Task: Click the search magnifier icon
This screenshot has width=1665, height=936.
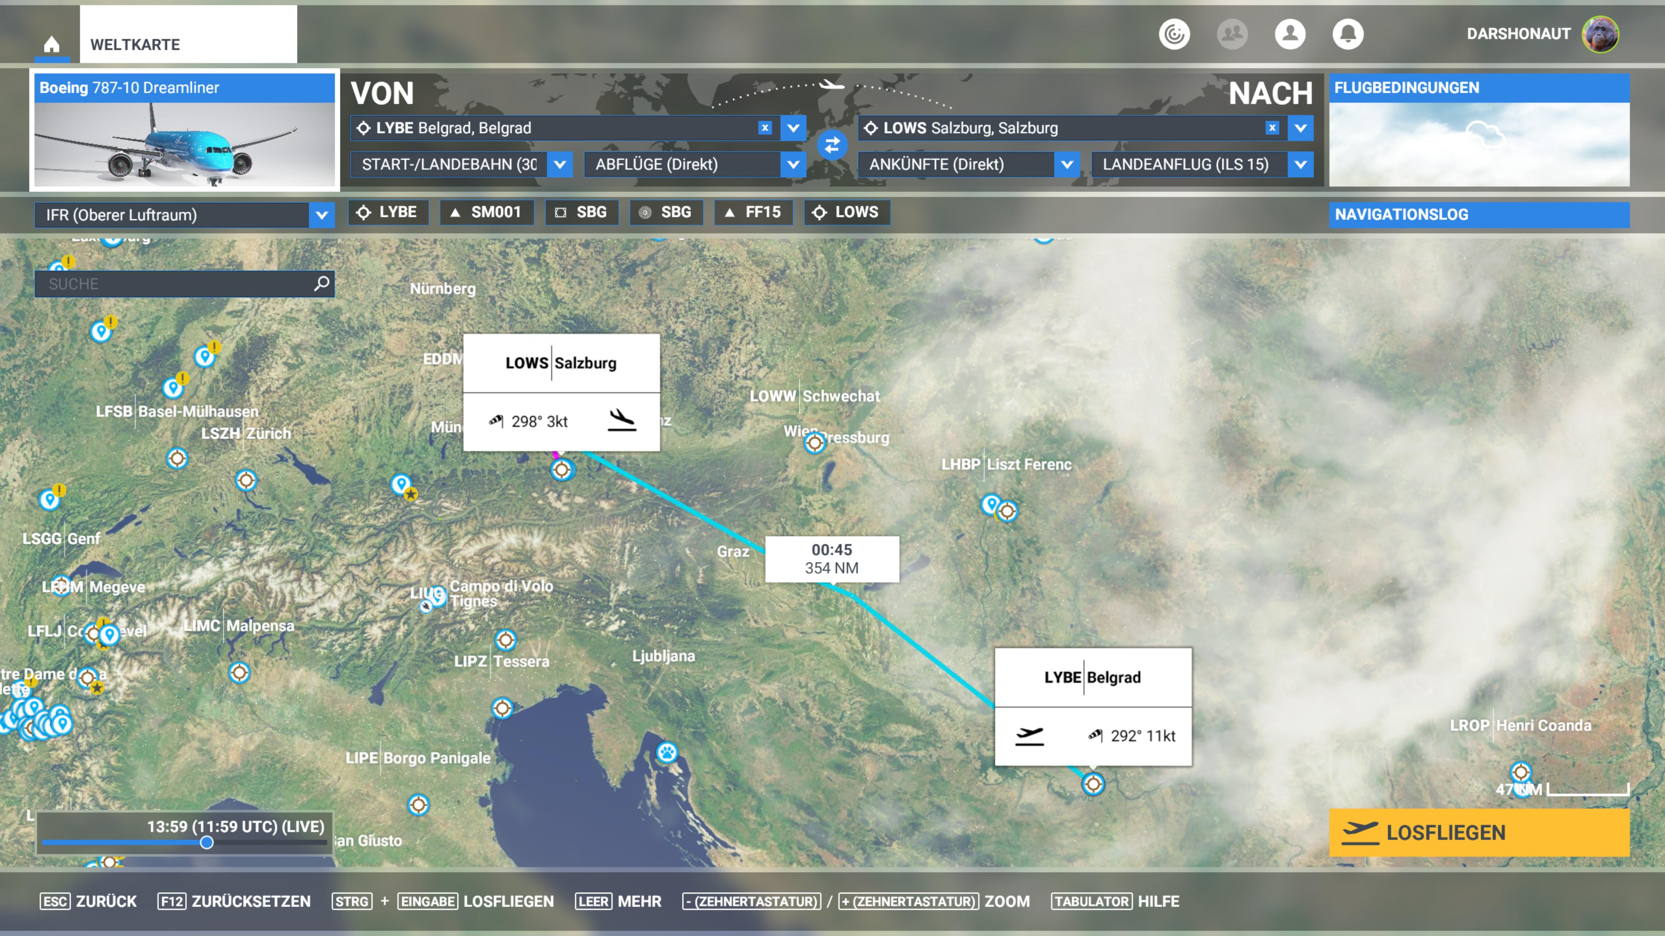Action: 321,283
